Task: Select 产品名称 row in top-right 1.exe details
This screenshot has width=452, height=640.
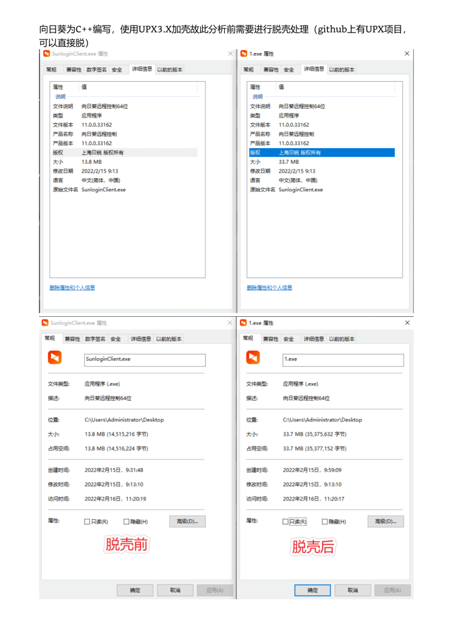Action: coord(322,134)
